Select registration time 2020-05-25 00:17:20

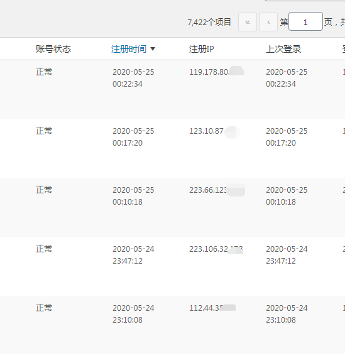click(x=133, y=137)
